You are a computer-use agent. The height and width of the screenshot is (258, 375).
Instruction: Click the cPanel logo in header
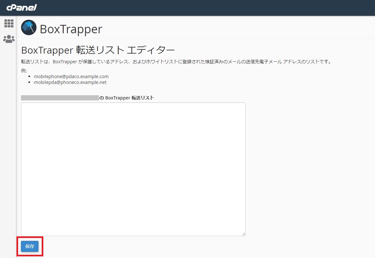(22, 8)
